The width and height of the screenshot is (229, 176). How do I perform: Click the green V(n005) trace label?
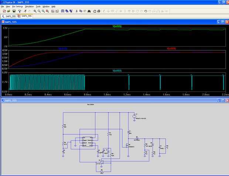click(x=117, y=26)
